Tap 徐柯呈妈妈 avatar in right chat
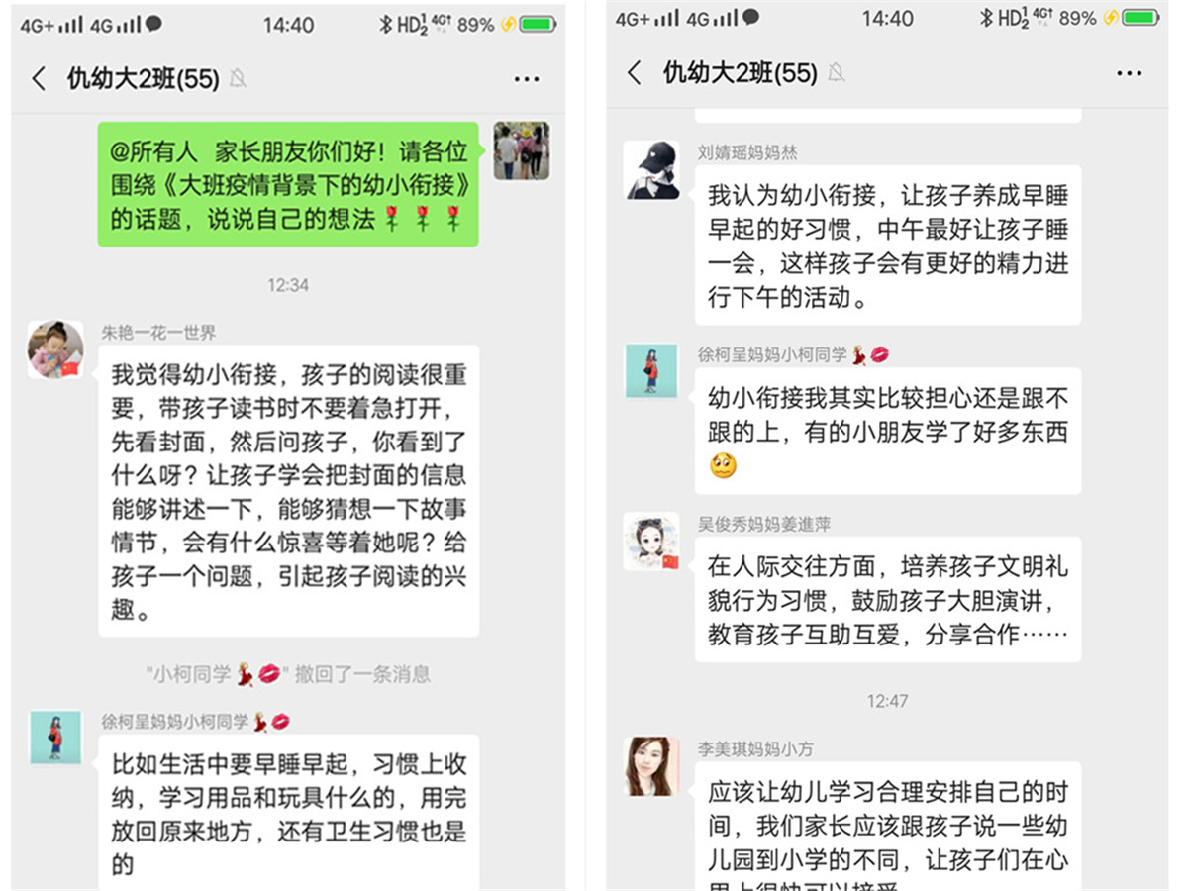1188x891 pixels. [x=651, y=371]
